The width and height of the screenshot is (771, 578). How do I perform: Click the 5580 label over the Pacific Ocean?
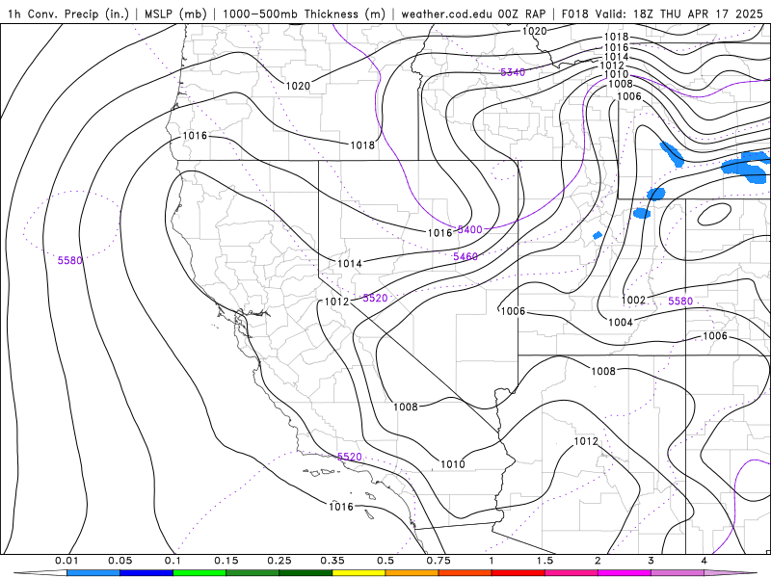(x=69, y=260)
